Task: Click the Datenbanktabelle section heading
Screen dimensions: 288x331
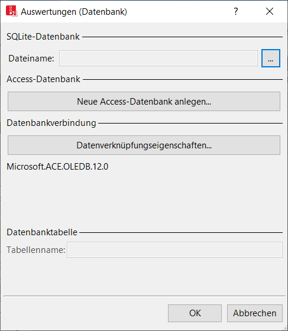Action: click(x=42, y=232)
